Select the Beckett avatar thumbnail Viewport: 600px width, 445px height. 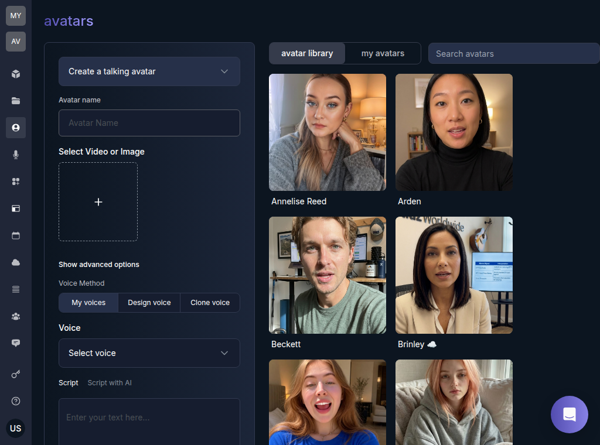[x=328, y=275]
